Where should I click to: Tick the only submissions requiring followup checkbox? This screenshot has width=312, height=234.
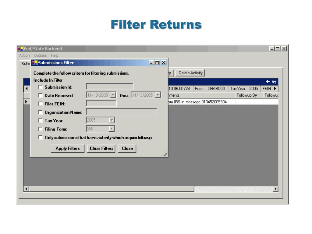41,137
